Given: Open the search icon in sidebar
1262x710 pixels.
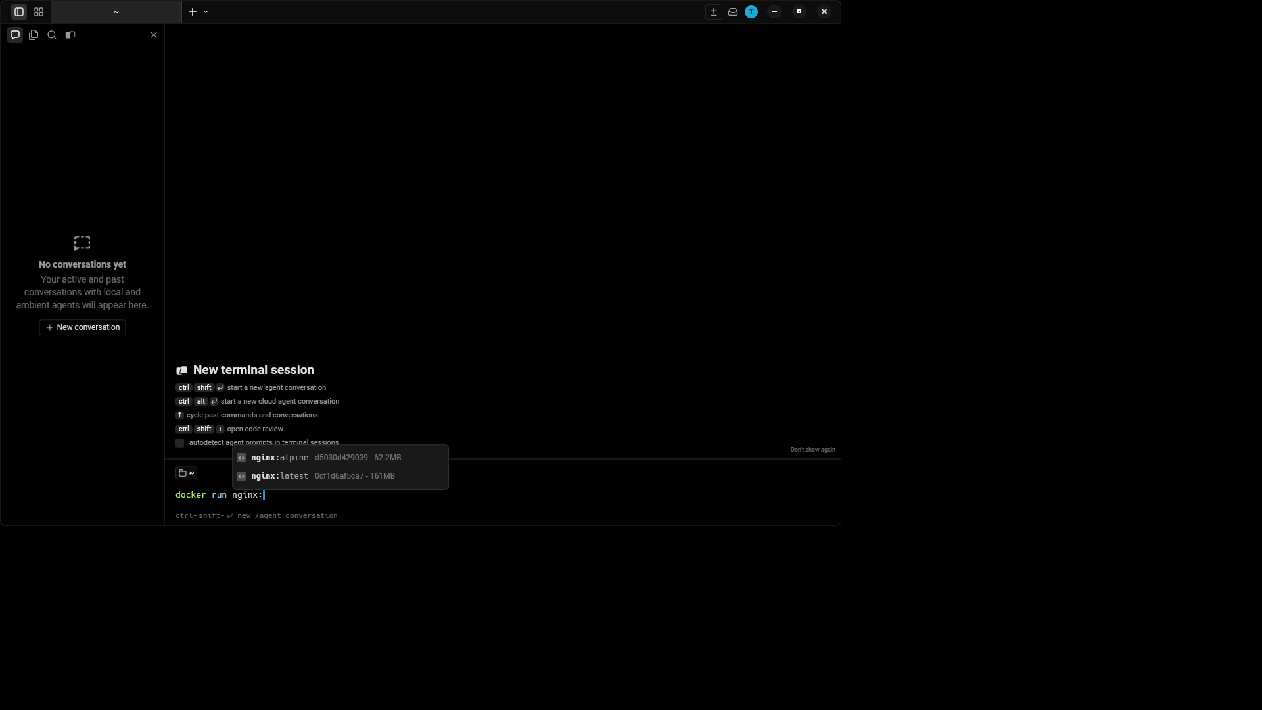Looking at the screenshot, I should tap(52, 35).
